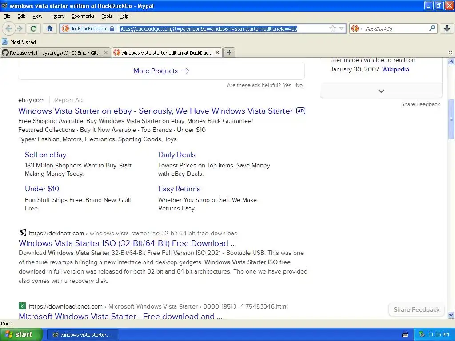Open the View menu
The image size is (455, 341).
pos(37,16)
